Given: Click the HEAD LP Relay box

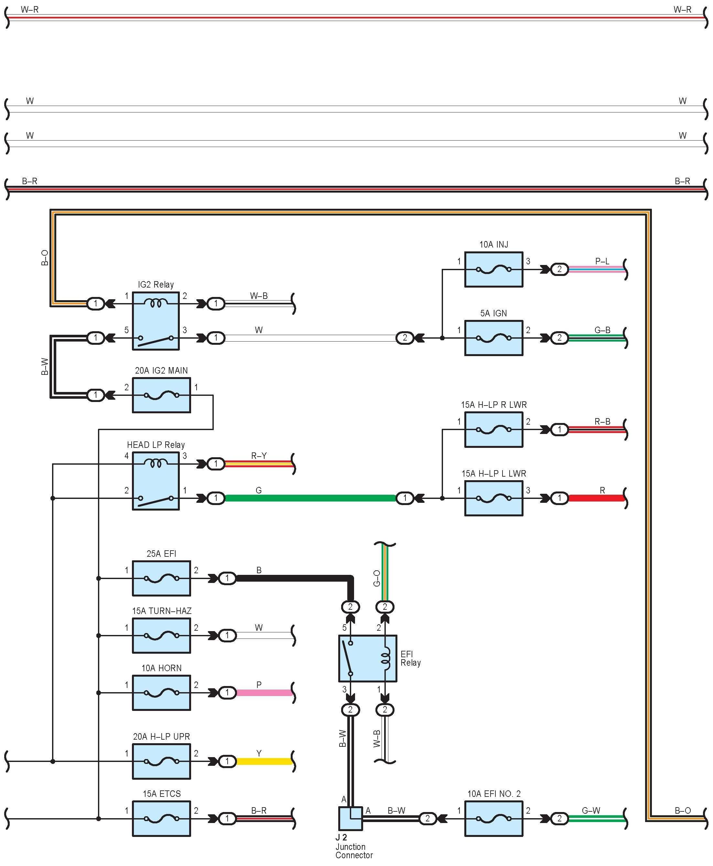Looking at the screenshot, I should 155,481.
